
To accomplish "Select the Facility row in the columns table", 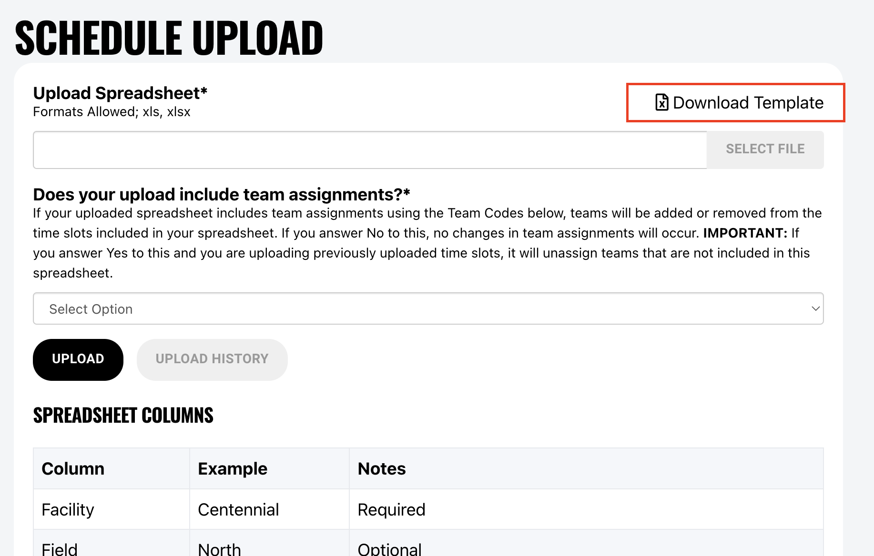I will click(x=68, y=509).
